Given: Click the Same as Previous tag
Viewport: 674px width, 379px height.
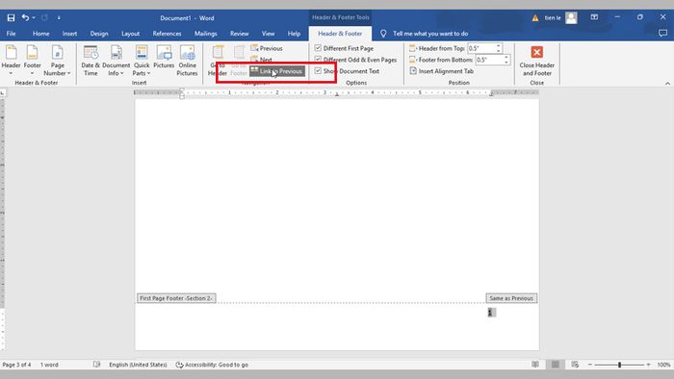Looking at the screenshot, I should click(x=511, y=298).
